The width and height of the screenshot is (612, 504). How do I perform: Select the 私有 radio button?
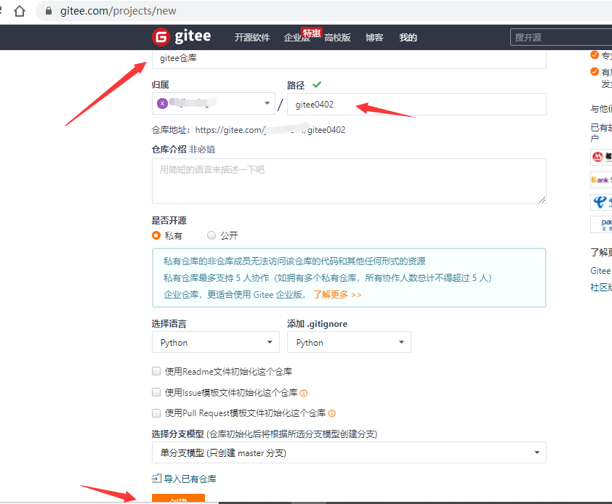[156, 236]
